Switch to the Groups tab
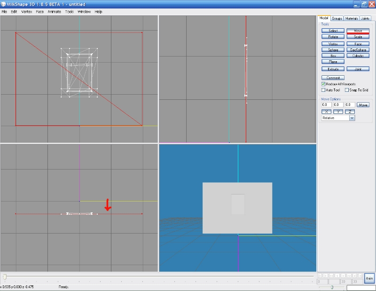This screenshot has width=376, height=291. [x=337, y=18]
